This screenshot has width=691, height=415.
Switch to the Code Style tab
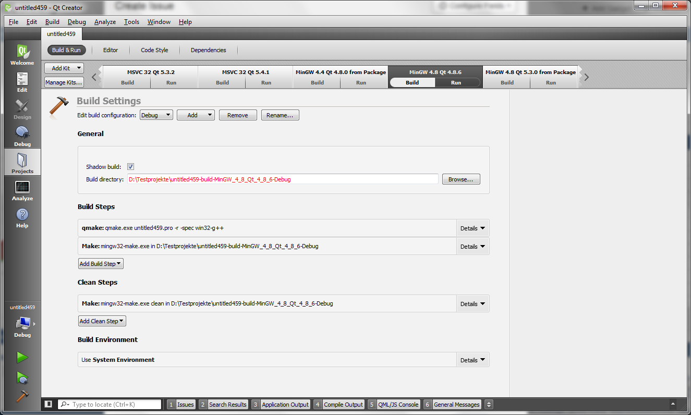(x=154, y=50)
